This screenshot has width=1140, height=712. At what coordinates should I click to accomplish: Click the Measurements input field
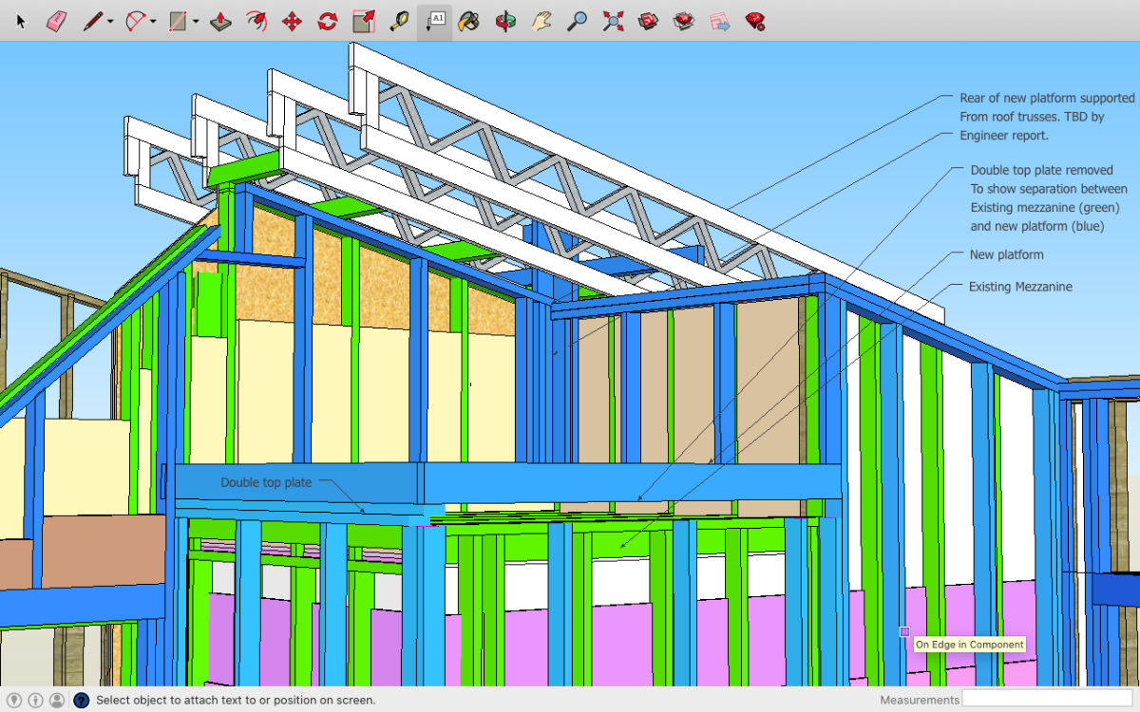tap(1047, 700)
